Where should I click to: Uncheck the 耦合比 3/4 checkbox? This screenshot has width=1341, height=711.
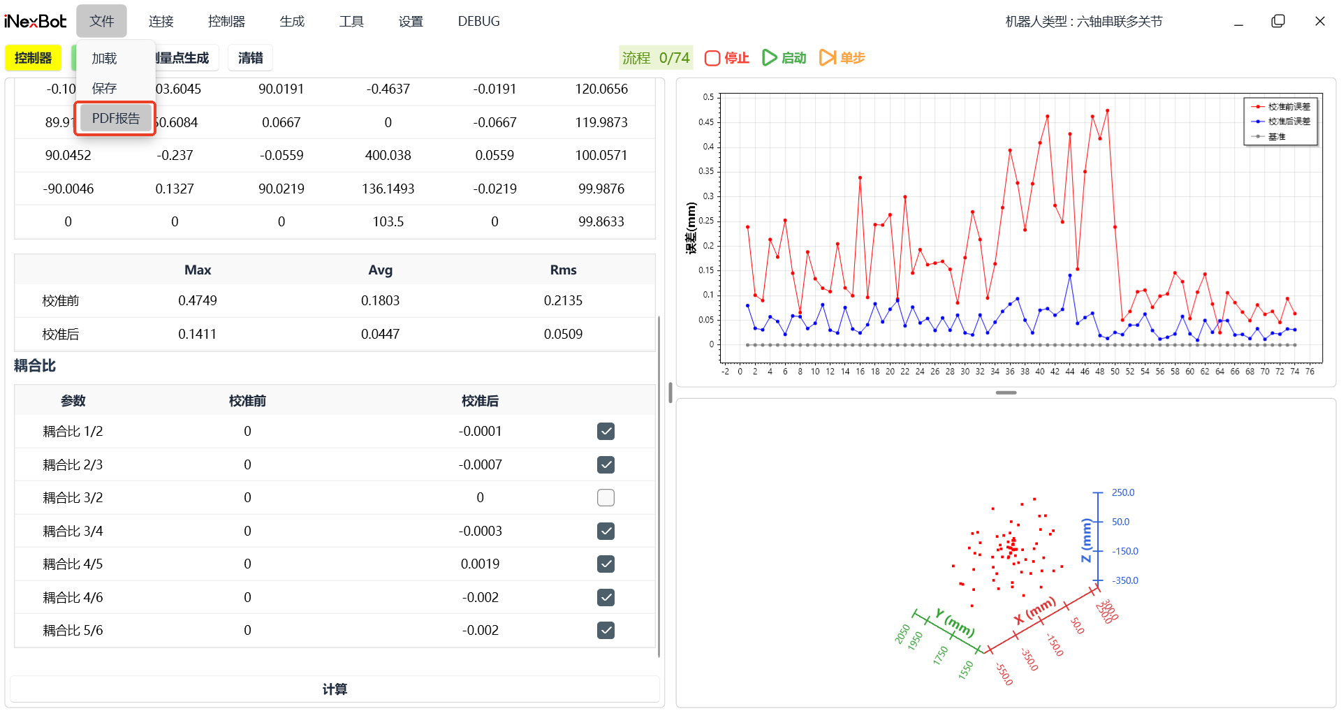click(x=606, y=531)
